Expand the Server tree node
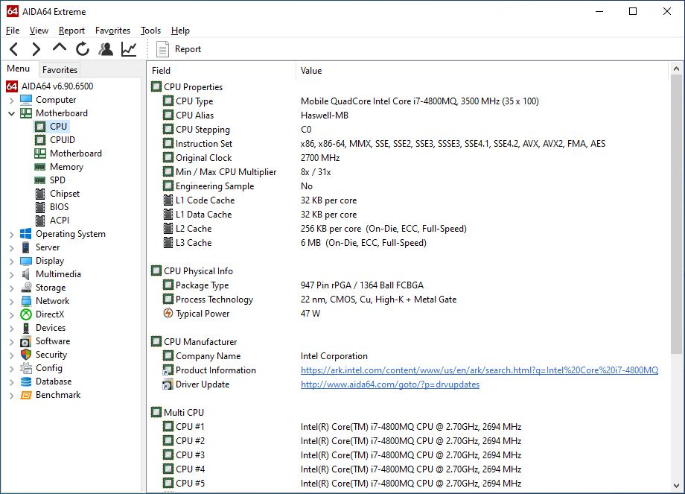This screenshot has width=685, height=494. [x=11, y=248]
